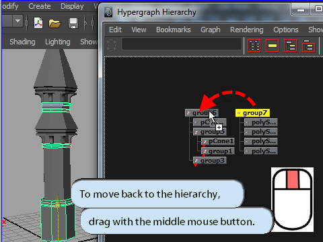The image size is (323, 242).
Task: Open Create menu in main window
Action: point(40,6)
